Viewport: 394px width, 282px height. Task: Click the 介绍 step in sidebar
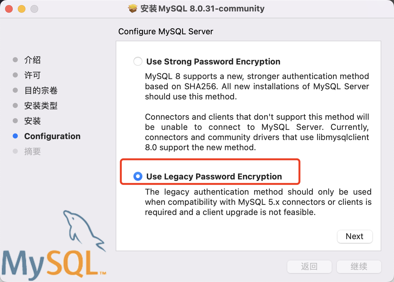(x=32, y=60)
